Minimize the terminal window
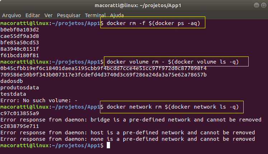The height and width of the screenshot is (154, 268). 257,5
